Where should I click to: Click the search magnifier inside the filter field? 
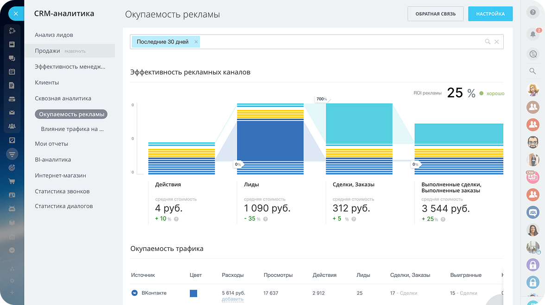[x=488, y=42]
